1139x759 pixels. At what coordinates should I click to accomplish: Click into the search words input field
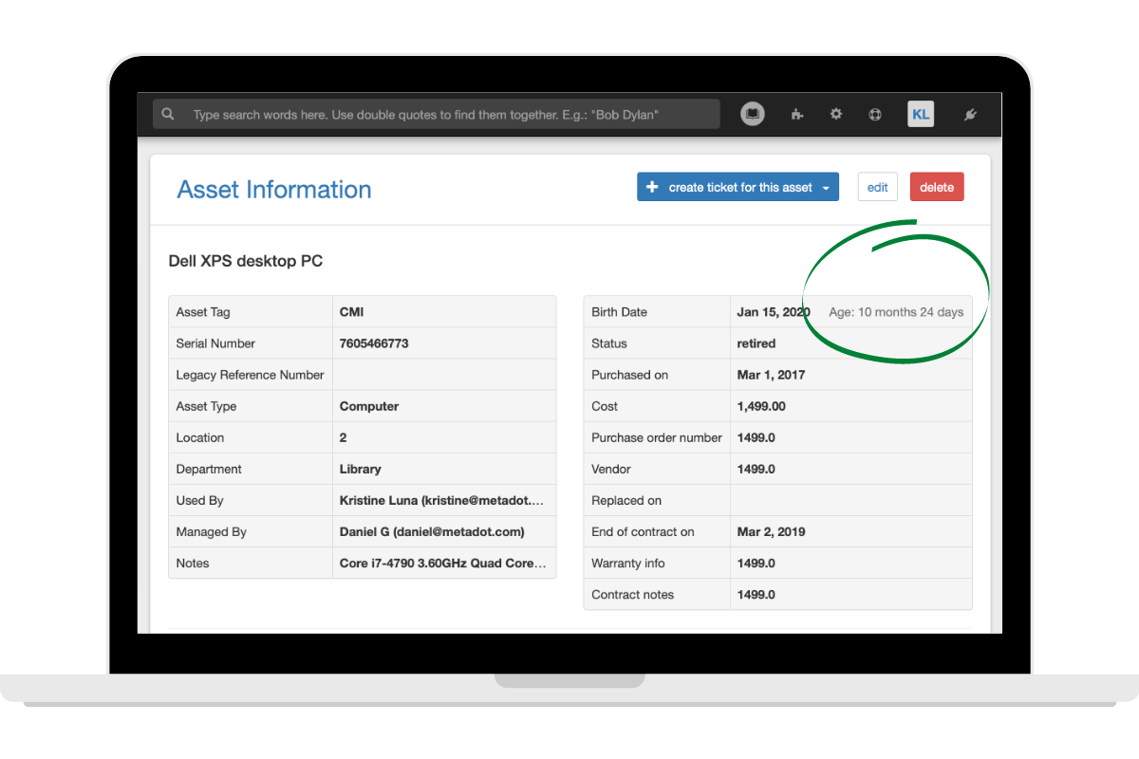(446, 115)
